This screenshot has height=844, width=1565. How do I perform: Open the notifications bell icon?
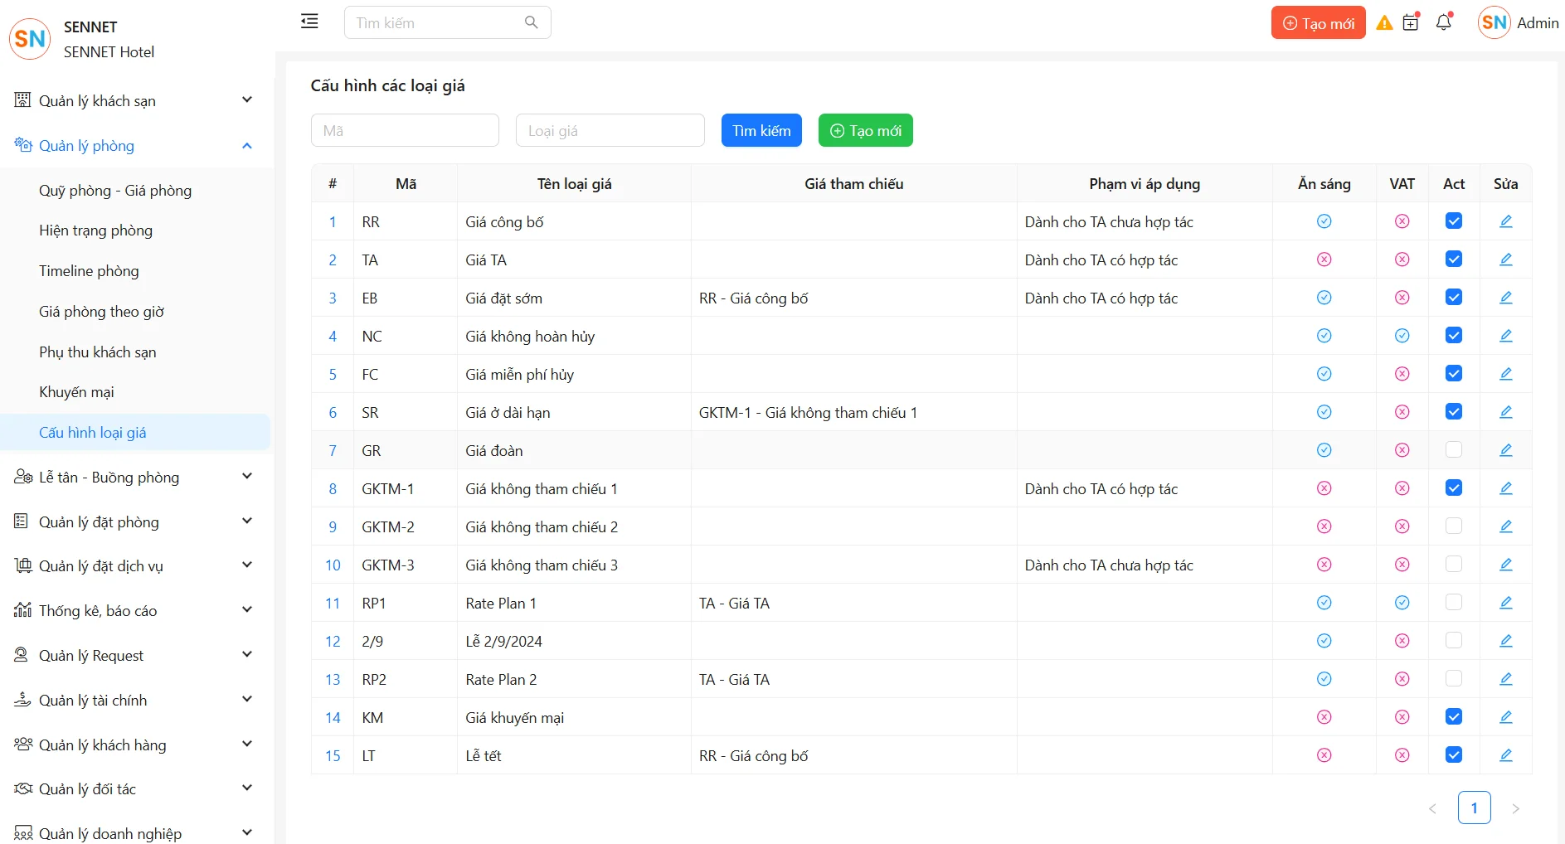[1443, 22]
